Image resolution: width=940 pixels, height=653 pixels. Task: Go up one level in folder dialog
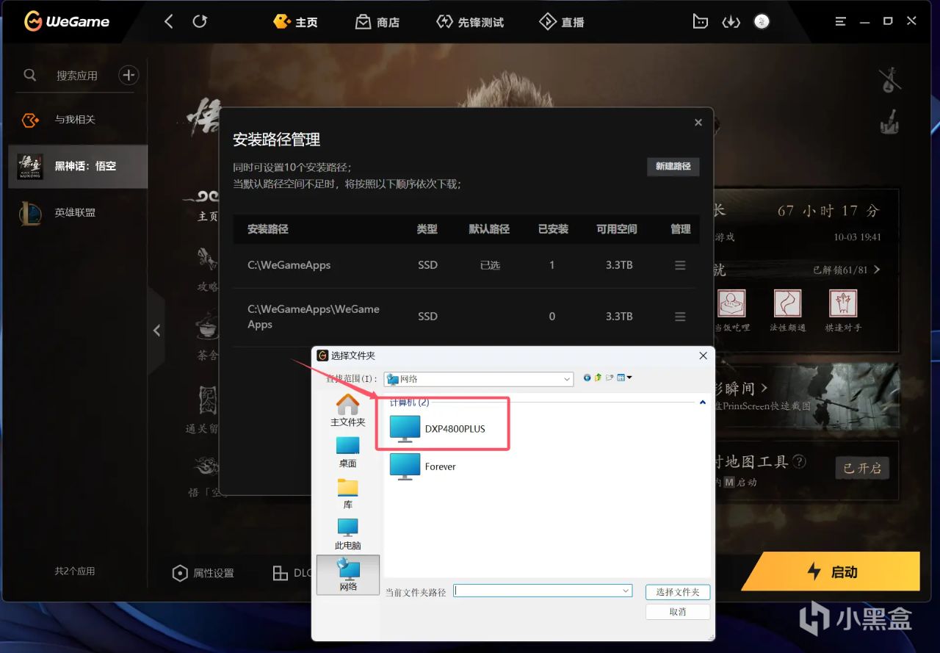(599, 378)
